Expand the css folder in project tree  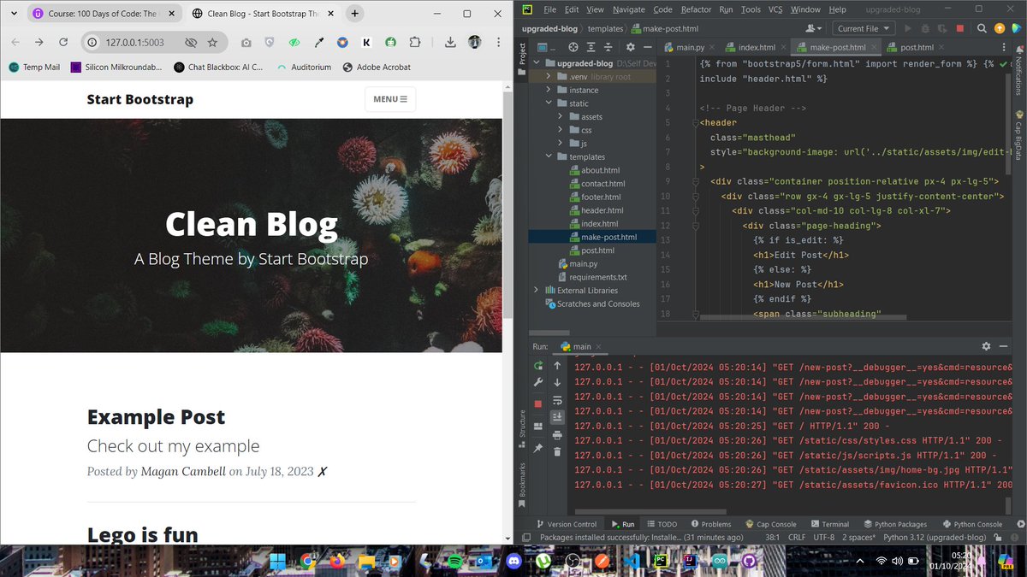click(x=561, y=130)
